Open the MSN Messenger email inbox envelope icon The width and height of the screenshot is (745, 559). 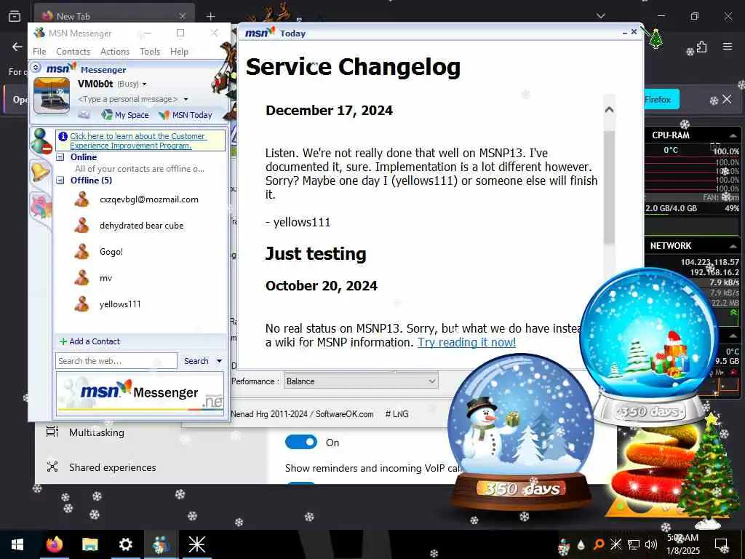[84, 114]
